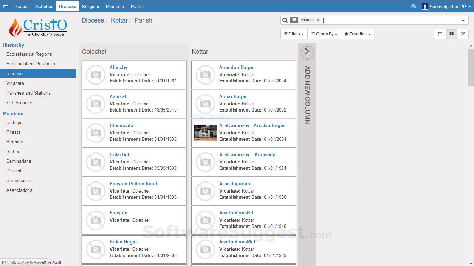This screenshot has height=266, width=474.
Task: Open the Aralvaimozhy - Arockia Nagar thumbnail
Action: pyautogui.click(x=205, y=133)
